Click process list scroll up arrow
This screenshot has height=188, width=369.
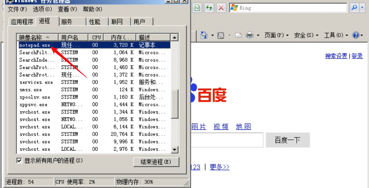[x=174, y=37]
